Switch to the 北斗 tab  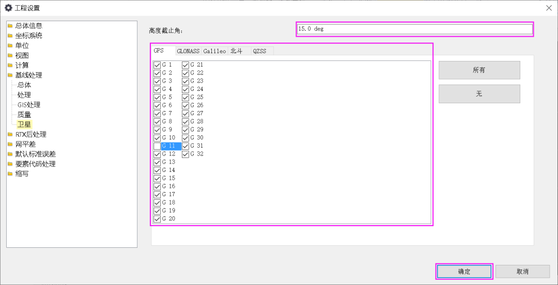point(239,51)
